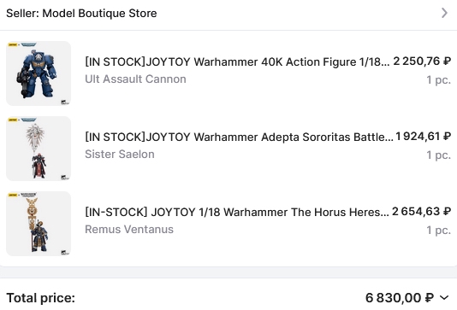
Task: Select the Seller: Model Boutique Store header
Action: click(x=81, y=14)
